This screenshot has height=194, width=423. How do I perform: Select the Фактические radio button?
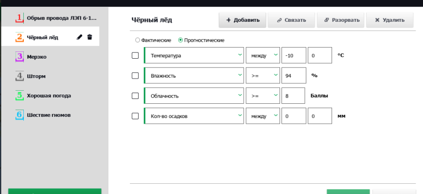click(x=138, y=40)
